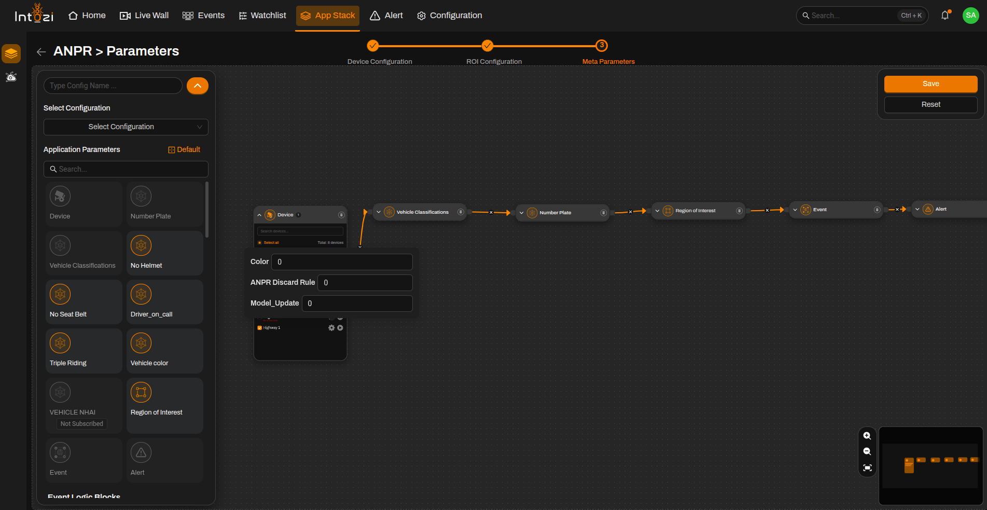Open the Live Wall menu
987x510 pixels.
click(x=144, y=16)
